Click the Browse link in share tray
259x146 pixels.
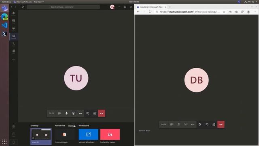click(71, 126)
